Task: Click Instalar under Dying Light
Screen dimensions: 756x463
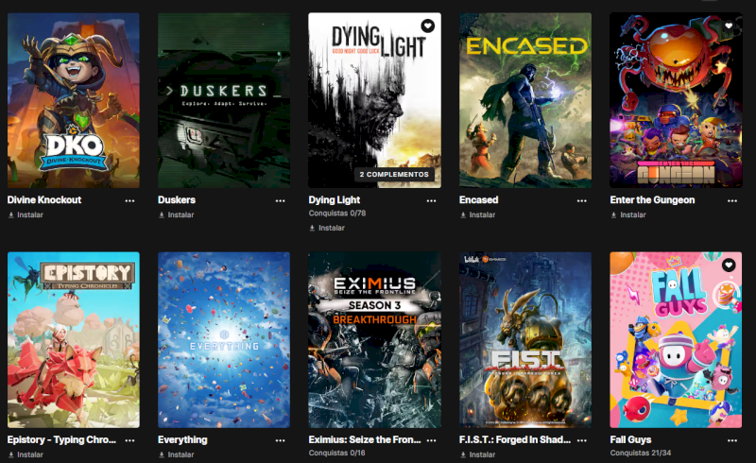Action: 332,228
